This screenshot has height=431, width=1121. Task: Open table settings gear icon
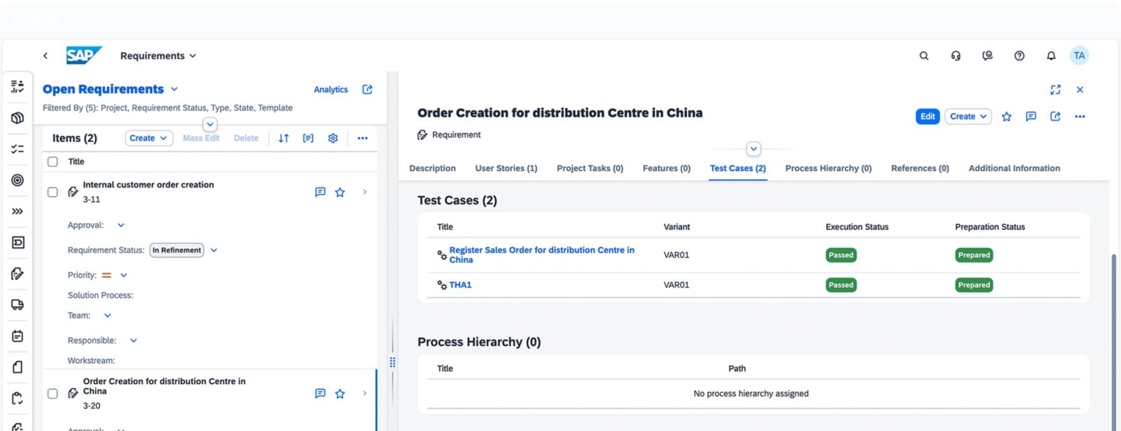tap(333, 138)
